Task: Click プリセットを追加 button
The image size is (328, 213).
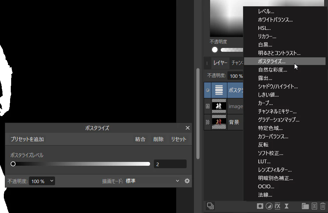Action: [x=27, y=139]
